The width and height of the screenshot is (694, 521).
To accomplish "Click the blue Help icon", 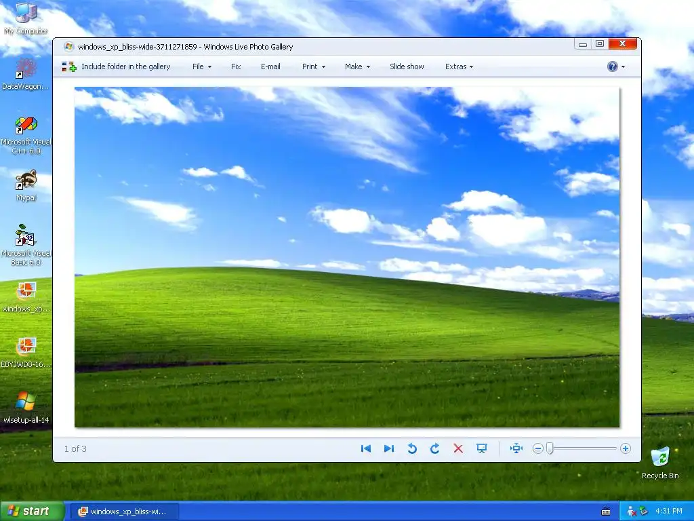I will coord(613,66).
